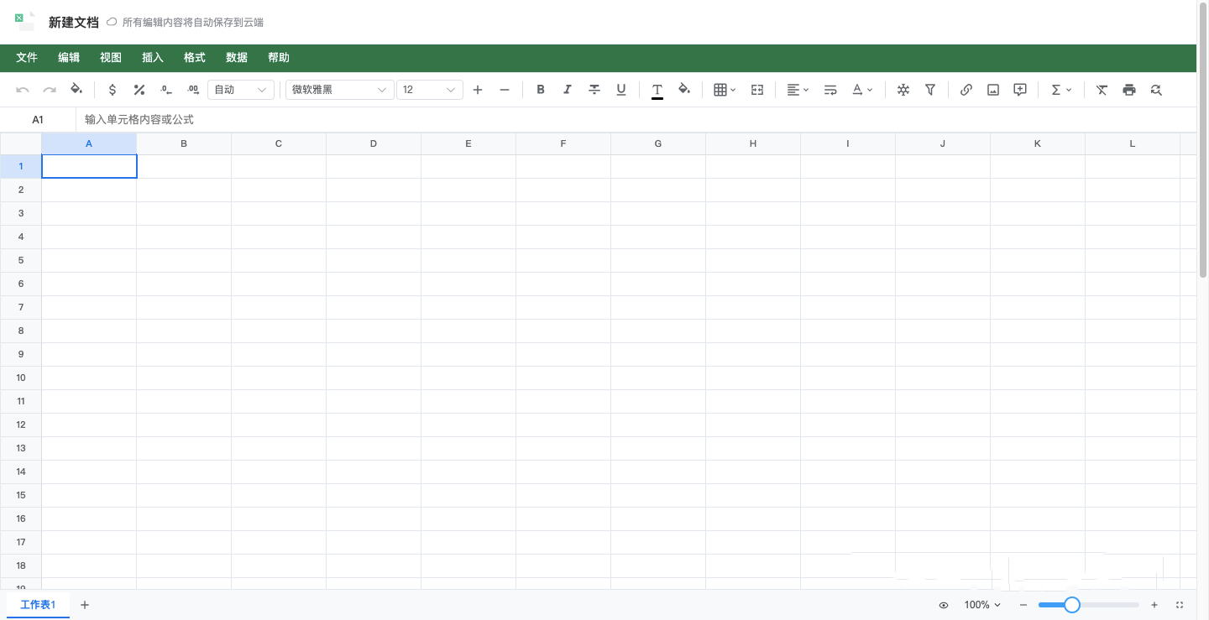Click the paint format brush icon
1209x620 pixels.
(x=76, y=89)
